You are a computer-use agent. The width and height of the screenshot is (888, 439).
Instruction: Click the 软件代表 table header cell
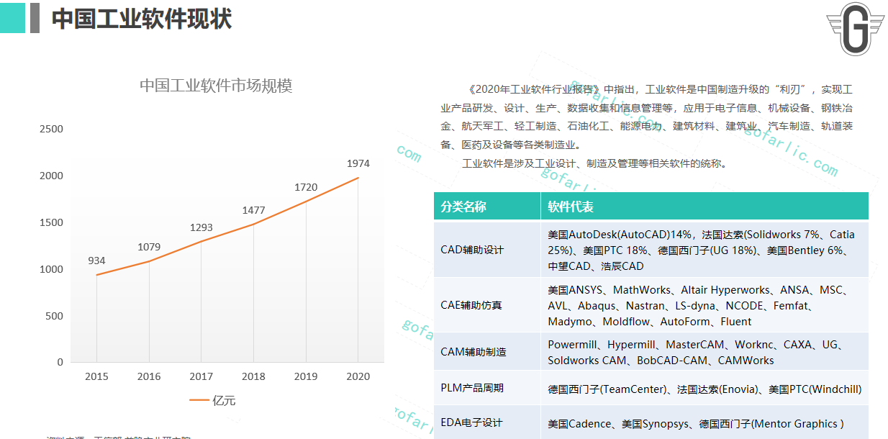pyautogui.click(x=704, y=206)
